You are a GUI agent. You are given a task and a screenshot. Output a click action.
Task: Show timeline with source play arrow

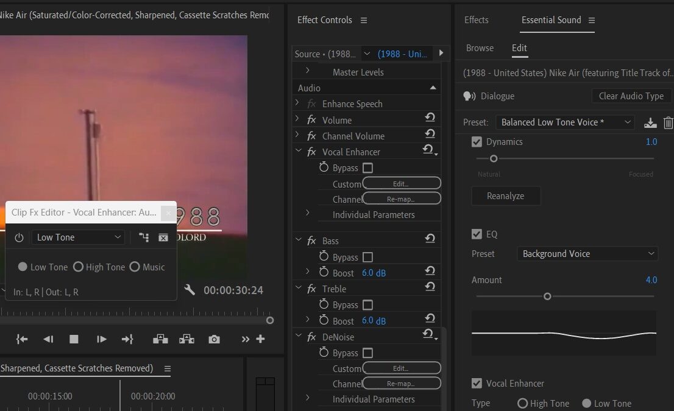pyautogui.click(x=441, y=53)
